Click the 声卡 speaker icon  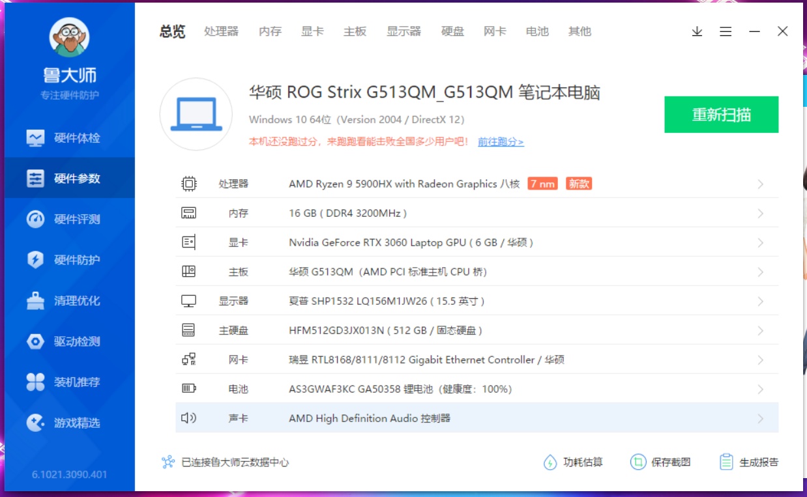click(188, 418)
